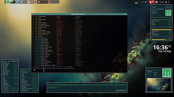This screenshot has height=97, width=174.
Task: Click 'Main menu' in the shortcuts list
Action: [x=24, y=71]
